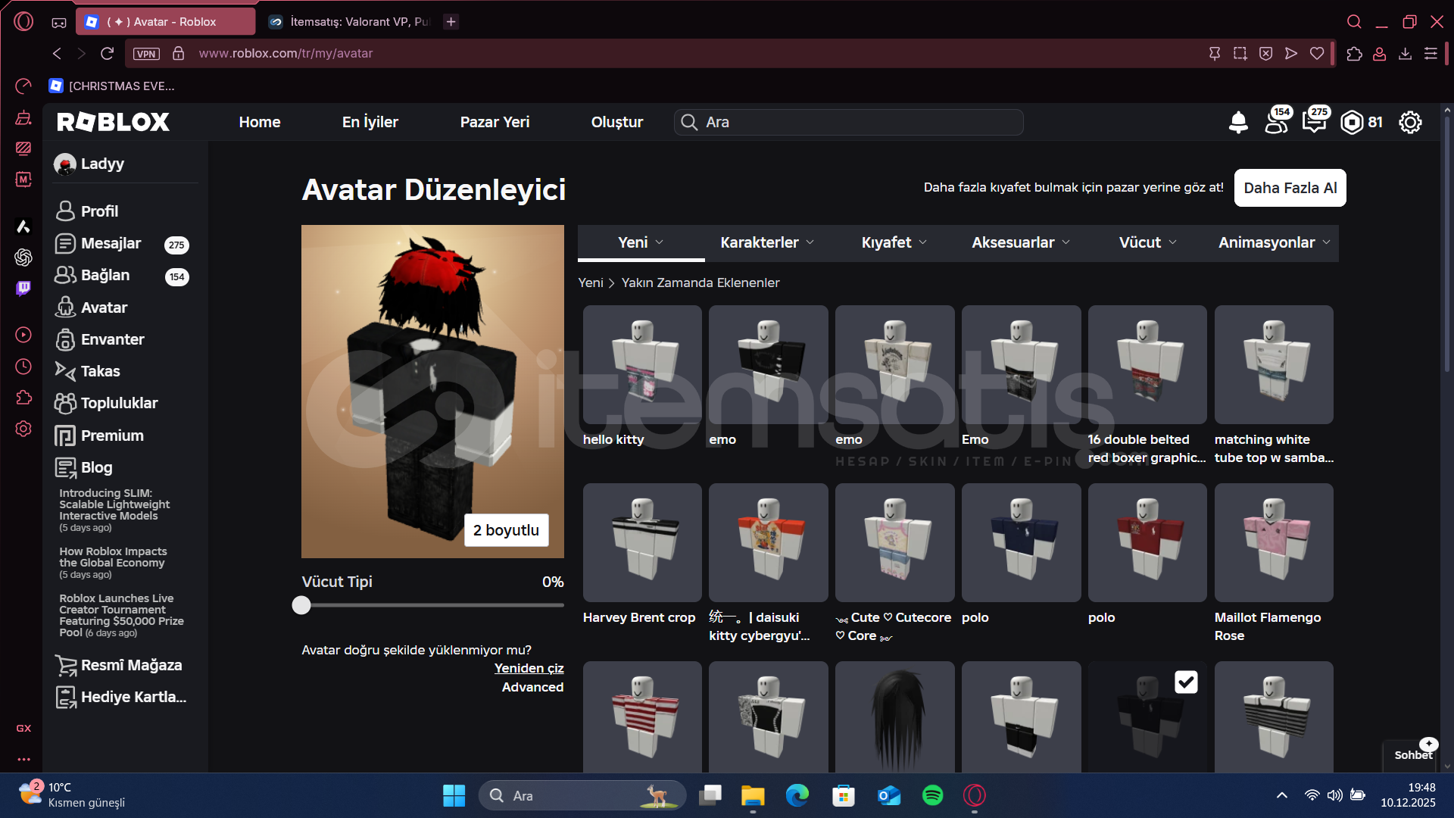Click the Vücut Tipi slider handle
This screenshot has width=1454, height=818.
point(301,605)
